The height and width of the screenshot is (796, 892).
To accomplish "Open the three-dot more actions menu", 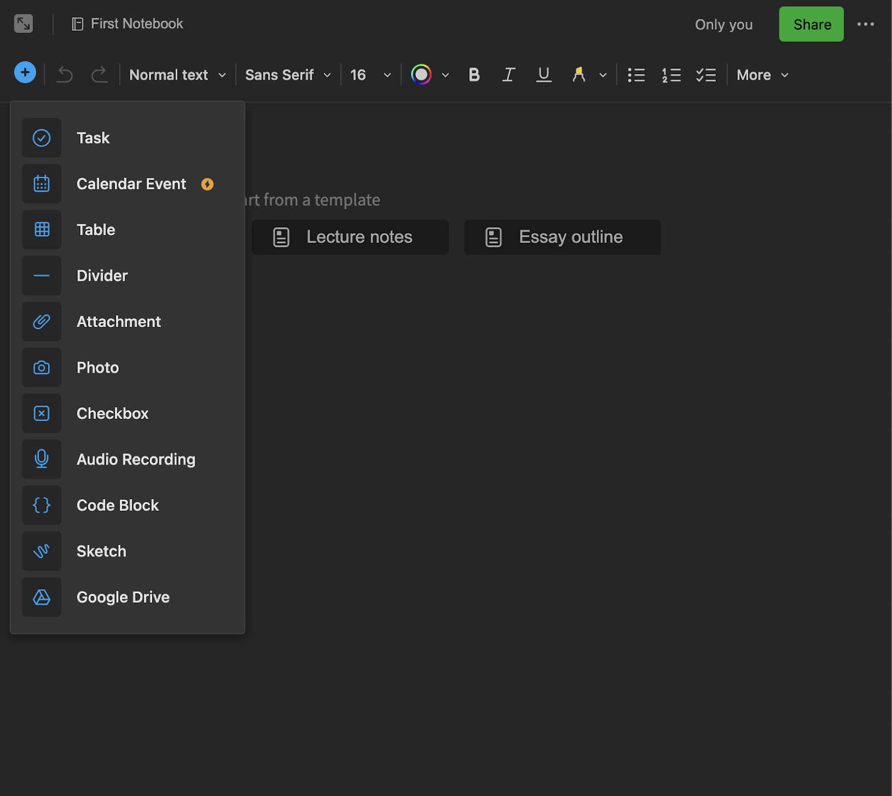I will pyautogui.click(x=865, y=24).
